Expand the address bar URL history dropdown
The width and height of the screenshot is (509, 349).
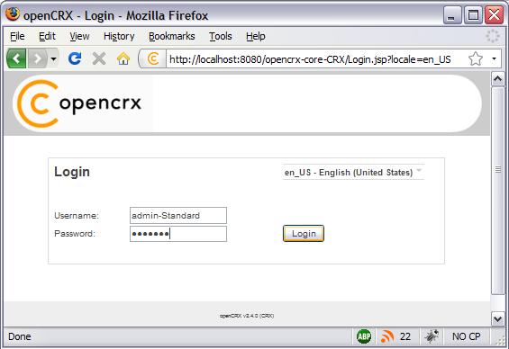pos(494,59)
